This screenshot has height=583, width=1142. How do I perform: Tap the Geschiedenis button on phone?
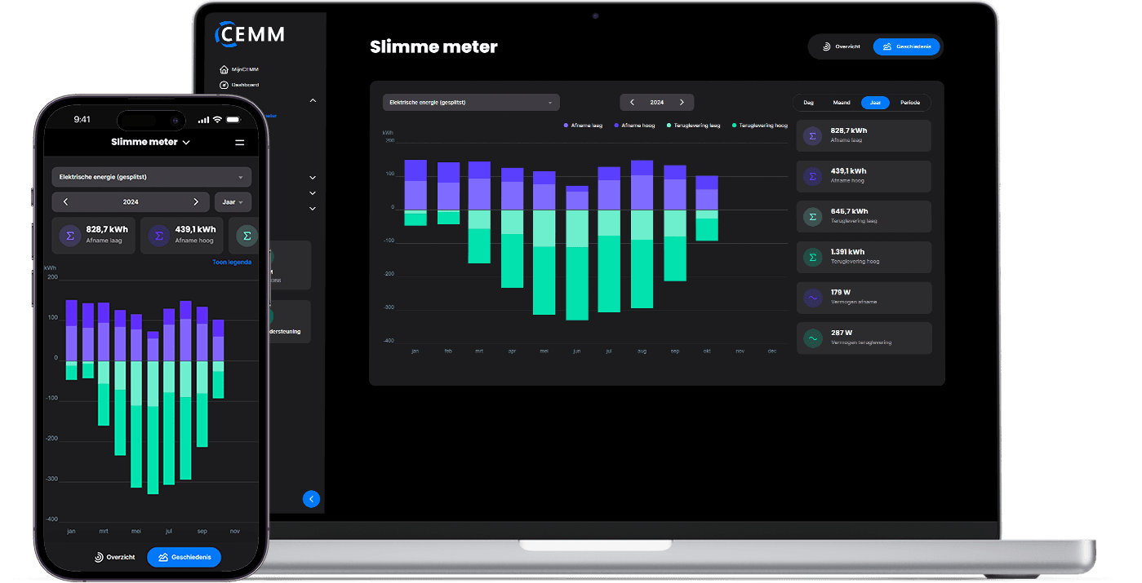(x=184, y=557)
